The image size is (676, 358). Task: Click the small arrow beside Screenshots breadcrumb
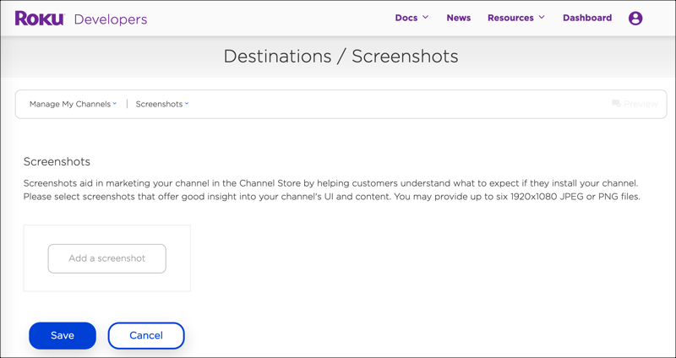(x=187, y=105)
